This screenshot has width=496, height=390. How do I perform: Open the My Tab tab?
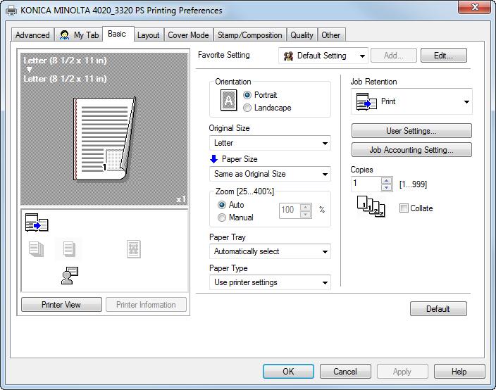[79, 35]
